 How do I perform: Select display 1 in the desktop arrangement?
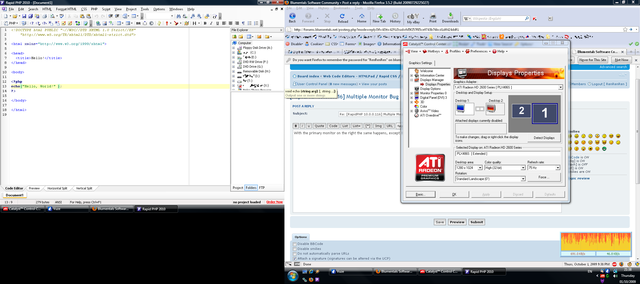(x=544, y=113)
